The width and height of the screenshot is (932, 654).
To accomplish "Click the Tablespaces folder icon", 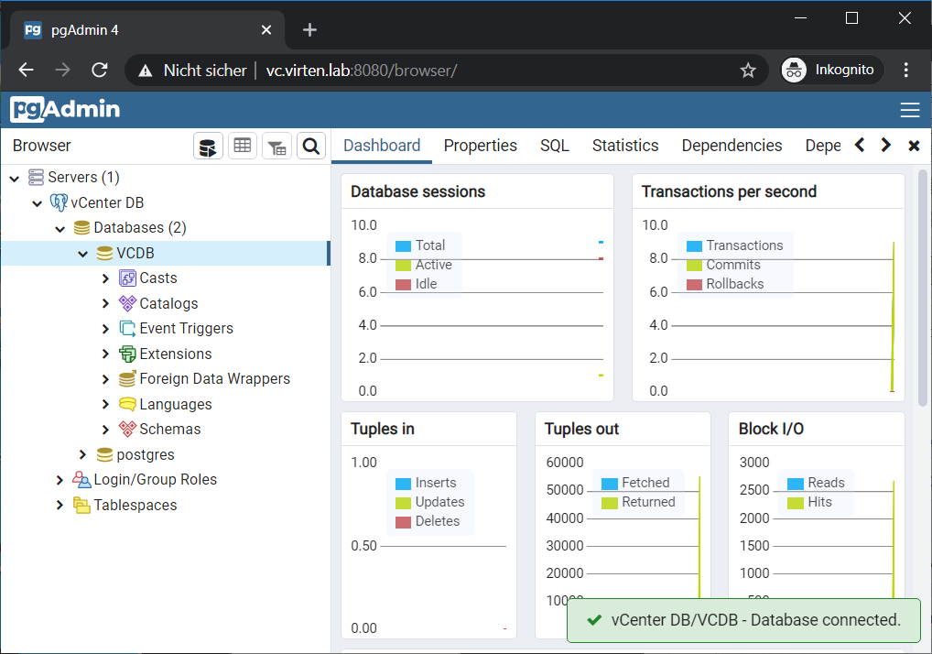I will coord(81,506).
